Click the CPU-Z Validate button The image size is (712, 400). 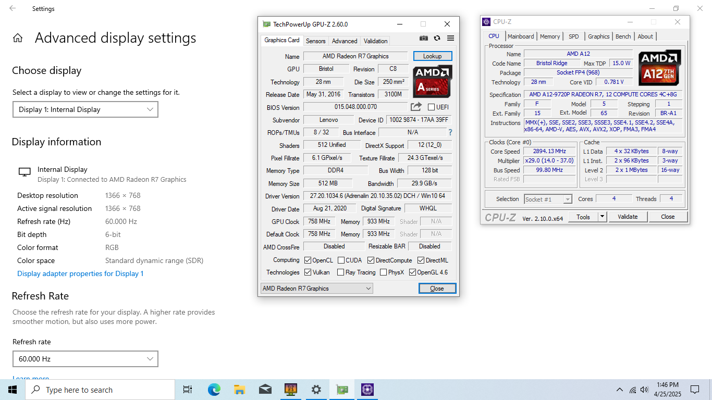628,217
